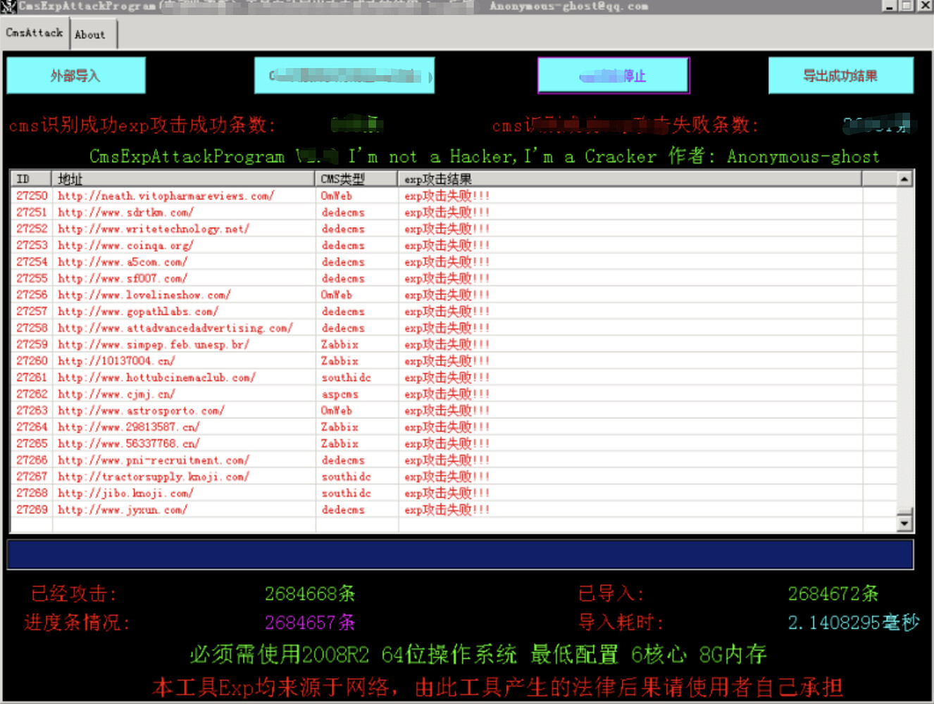Select row http://www.29813587.cn/

tap(454, 427)
